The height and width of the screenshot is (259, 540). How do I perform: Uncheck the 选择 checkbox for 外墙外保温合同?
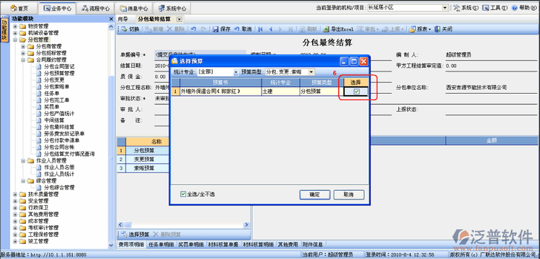click(x=356, y=91)
